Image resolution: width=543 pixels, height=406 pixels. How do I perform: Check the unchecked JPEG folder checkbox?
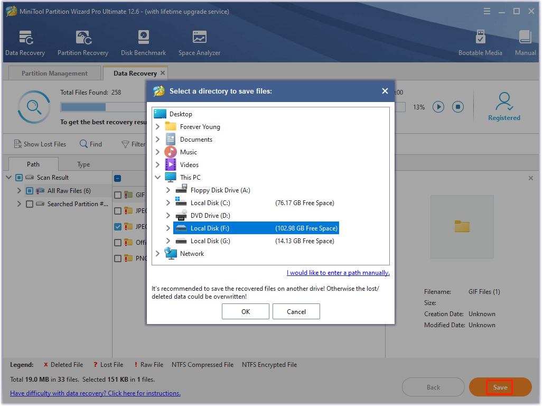tap(118, 211)
